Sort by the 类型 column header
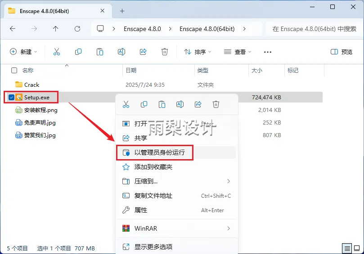 click(x=202, y=70)
